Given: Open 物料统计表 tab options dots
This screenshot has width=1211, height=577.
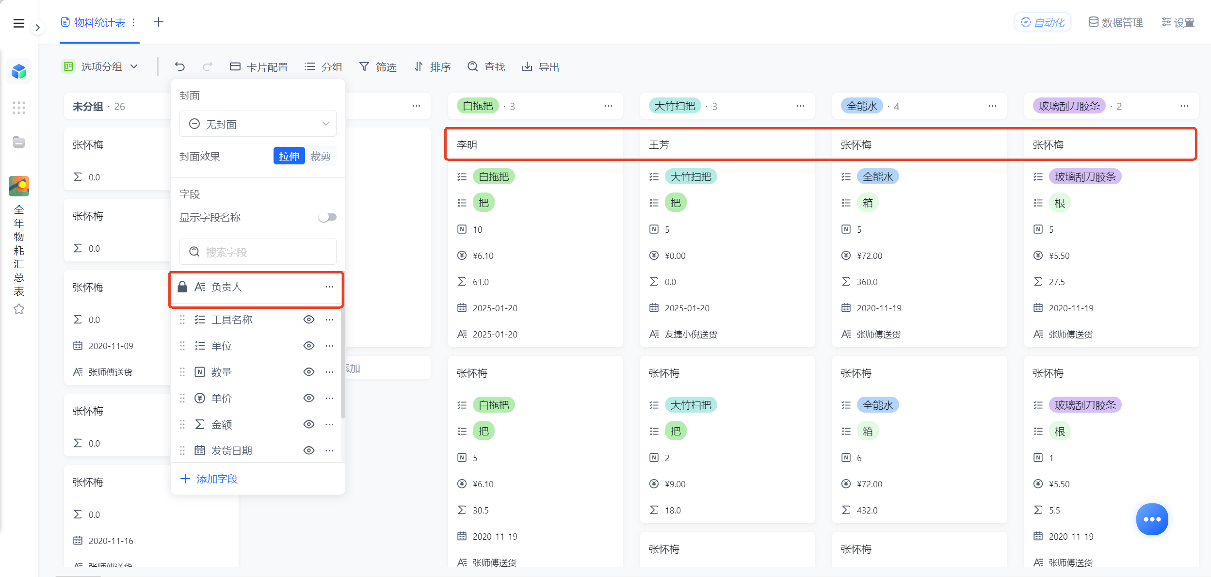Looking at the screenshot, I should pyautogui.click(x=134, y=22).
